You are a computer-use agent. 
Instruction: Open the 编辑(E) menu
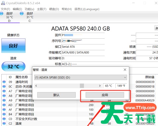17,9
